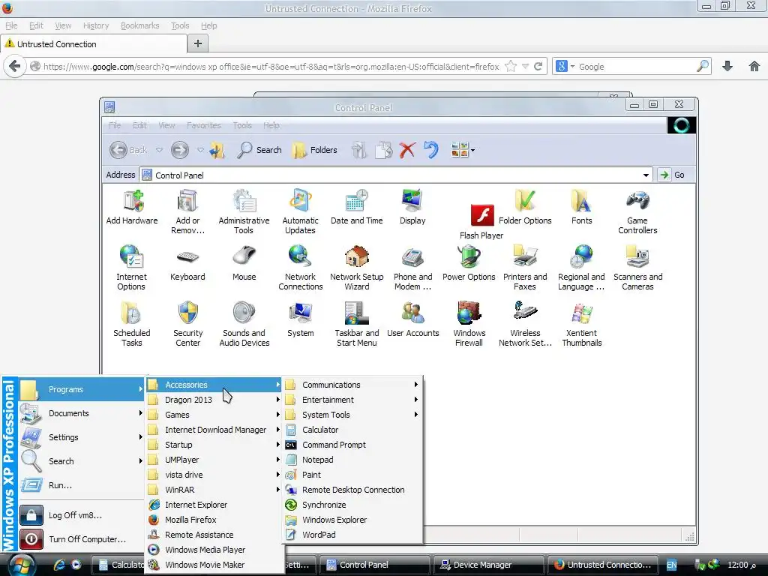Screen dimensions: 768x576
Task: Click the Control Panel Back button
Action: tap(127, 150)
